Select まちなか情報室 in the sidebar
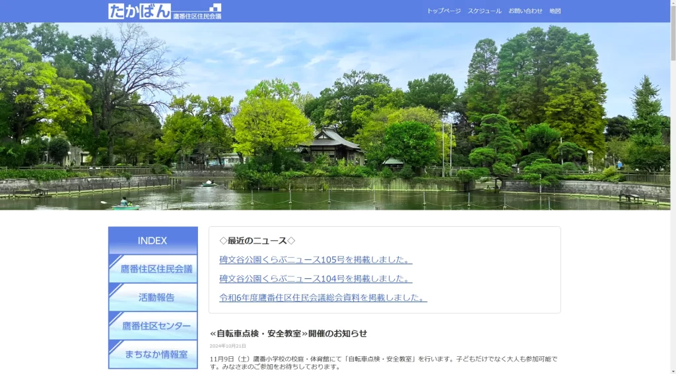The height and width of the screenshot is (374, 676). (x=153, y=354)
